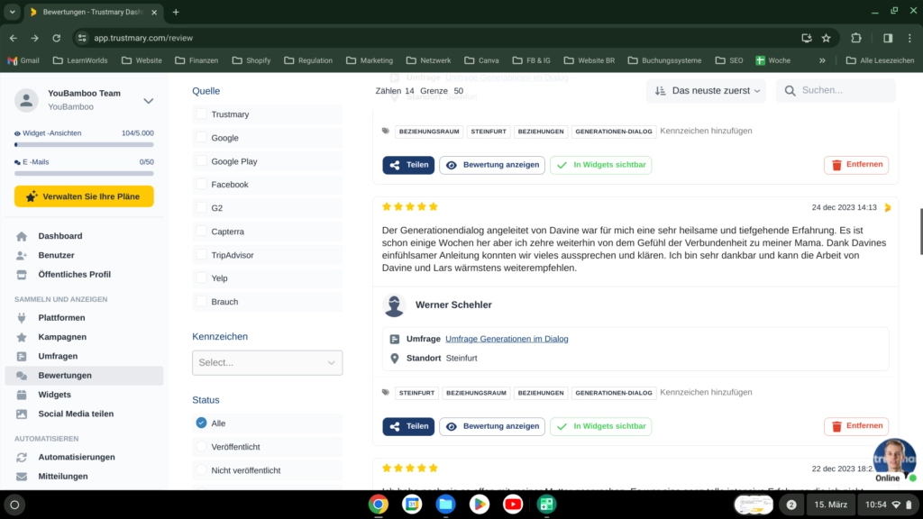The image size is (923, 519).
Task: Click Verwalten Sie Ihre Pläne button
Action: (x=84, y=196)
